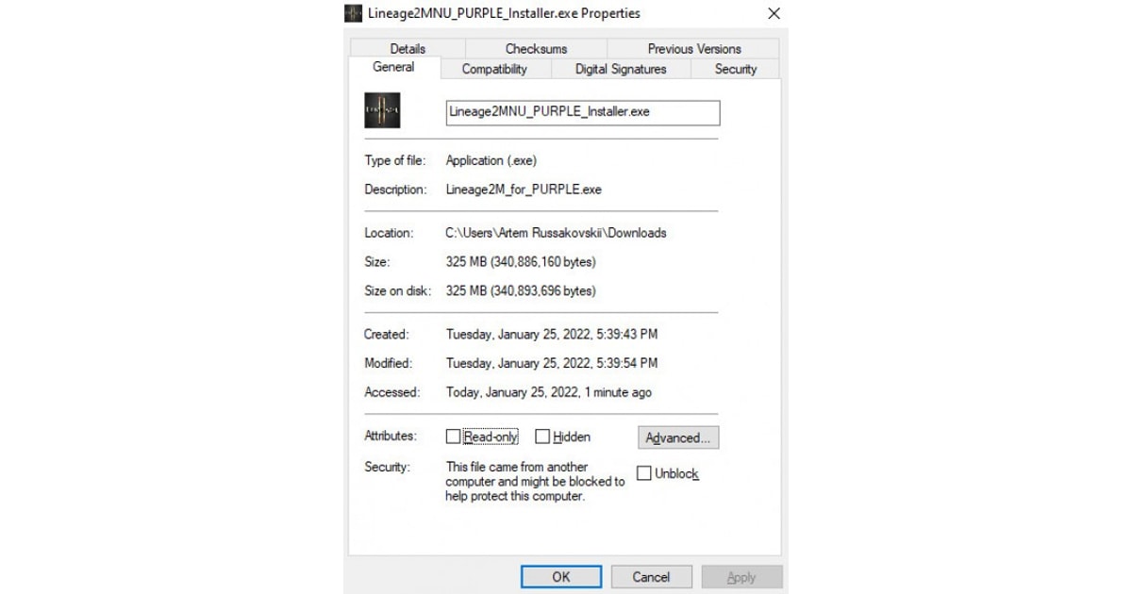Select the General tab
The image size is (1132, 594).
393,67
